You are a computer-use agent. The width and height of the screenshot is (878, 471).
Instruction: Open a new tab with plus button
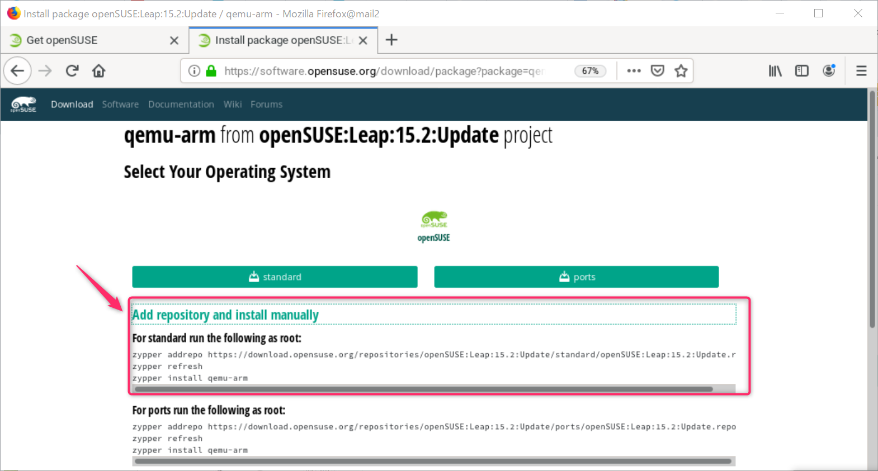coord(391,40)
